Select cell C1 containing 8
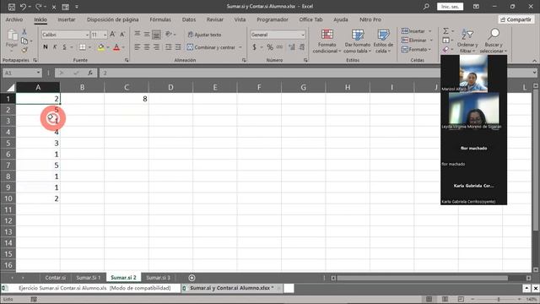 click(127, 99)
